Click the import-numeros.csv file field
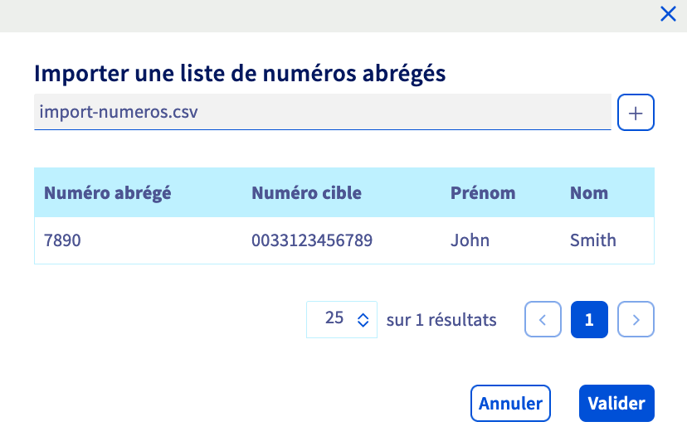 point(322,112)
